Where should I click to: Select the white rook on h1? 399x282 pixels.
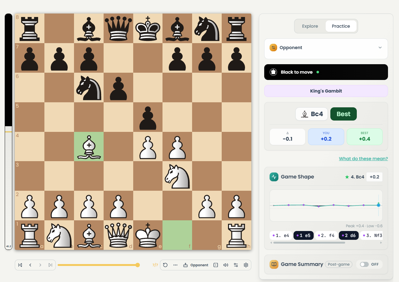[237, 235]
